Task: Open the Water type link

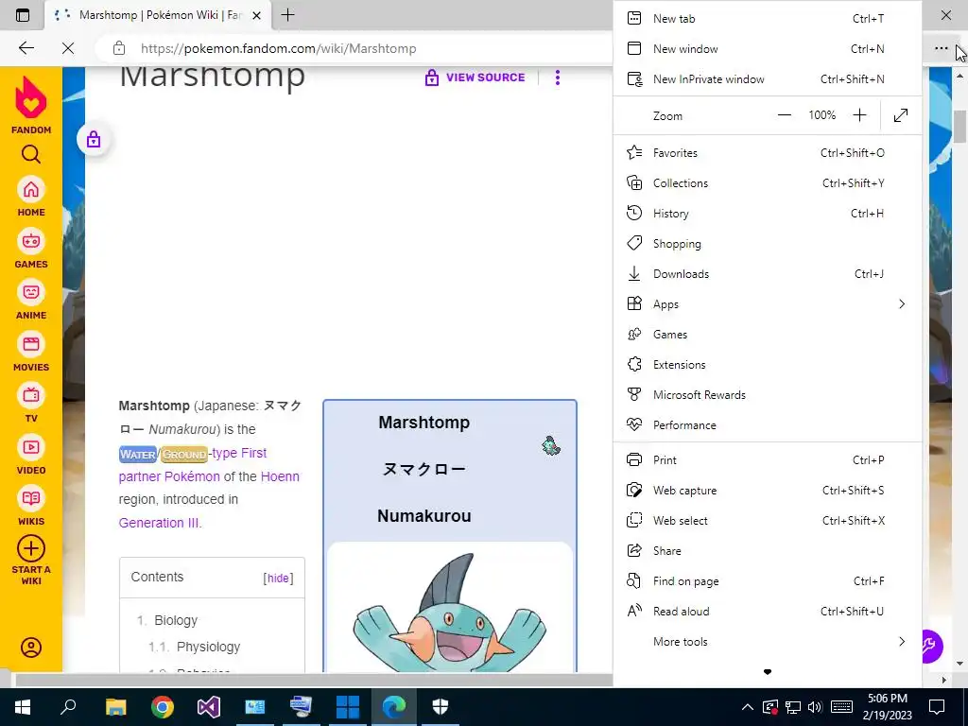Action: 138,455
